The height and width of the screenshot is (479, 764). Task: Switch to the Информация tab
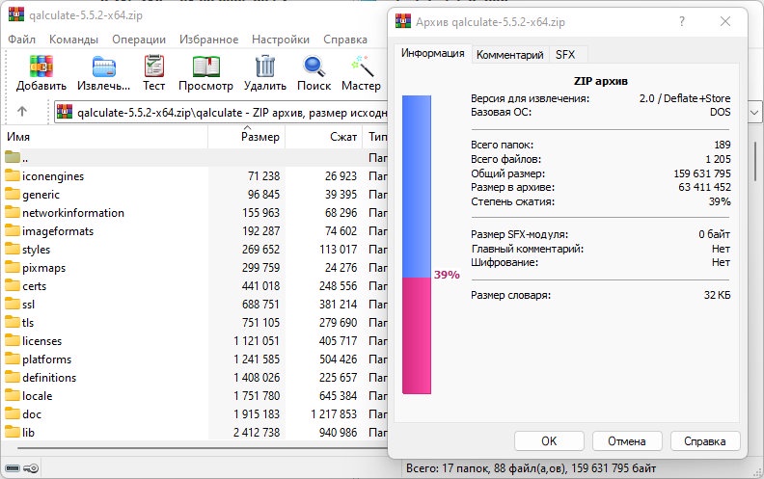(433, 53)
